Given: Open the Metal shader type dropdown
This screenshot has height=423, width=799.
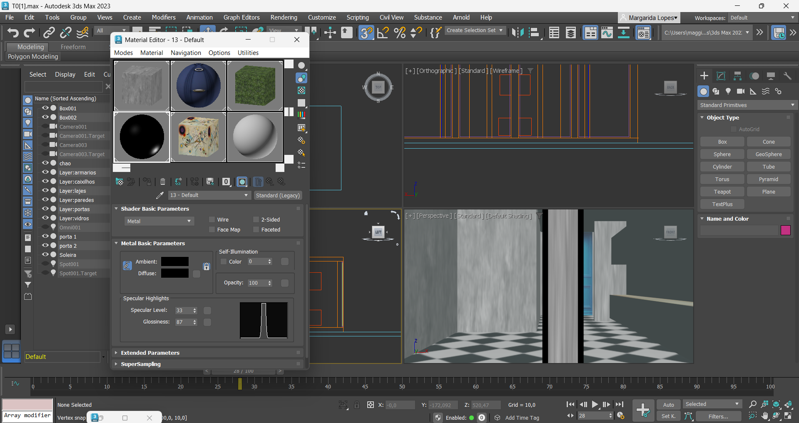Looking at the screenshot, I should pyautogui.click(x=159, y=221).
